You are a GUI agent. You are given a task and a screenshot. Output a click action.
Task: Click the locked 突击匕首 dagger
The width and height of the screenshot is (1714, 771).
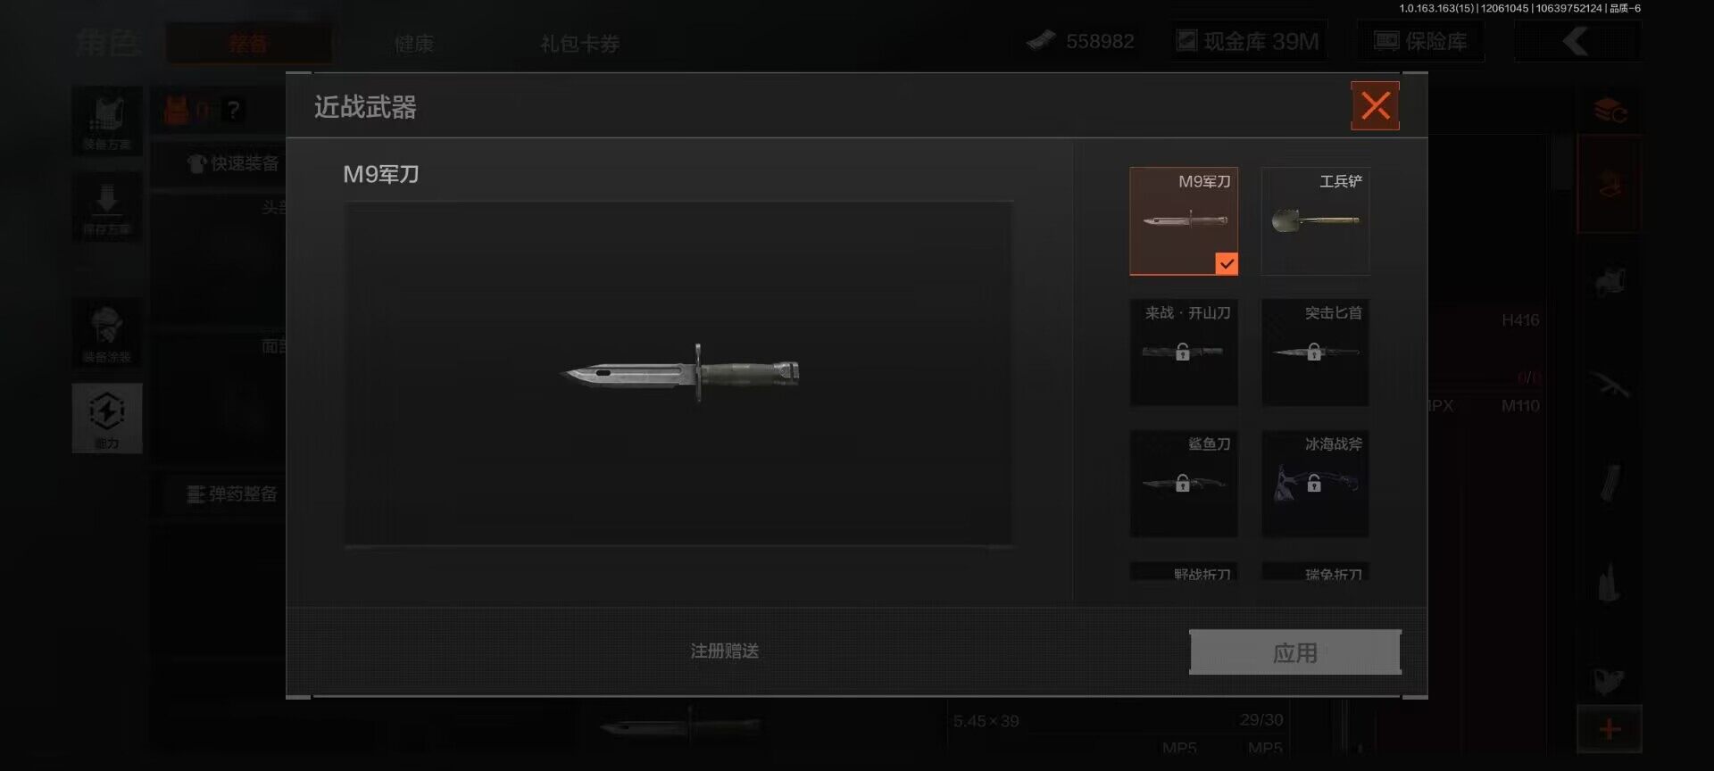pos(1315,352)
